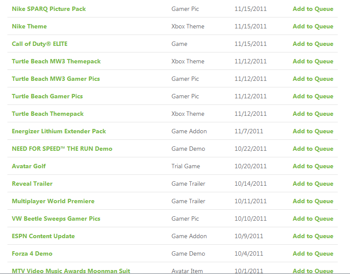Open Turtle Beach MW3 Themepack link
Image resolution: width=350 pixels, height=274 pixels.
pyautogui.click(x=56, y=61)
